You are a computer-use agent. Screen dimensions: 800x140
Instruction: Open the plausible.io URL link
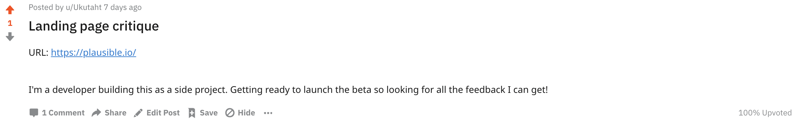pyautogui.click(x=93, y=52)
